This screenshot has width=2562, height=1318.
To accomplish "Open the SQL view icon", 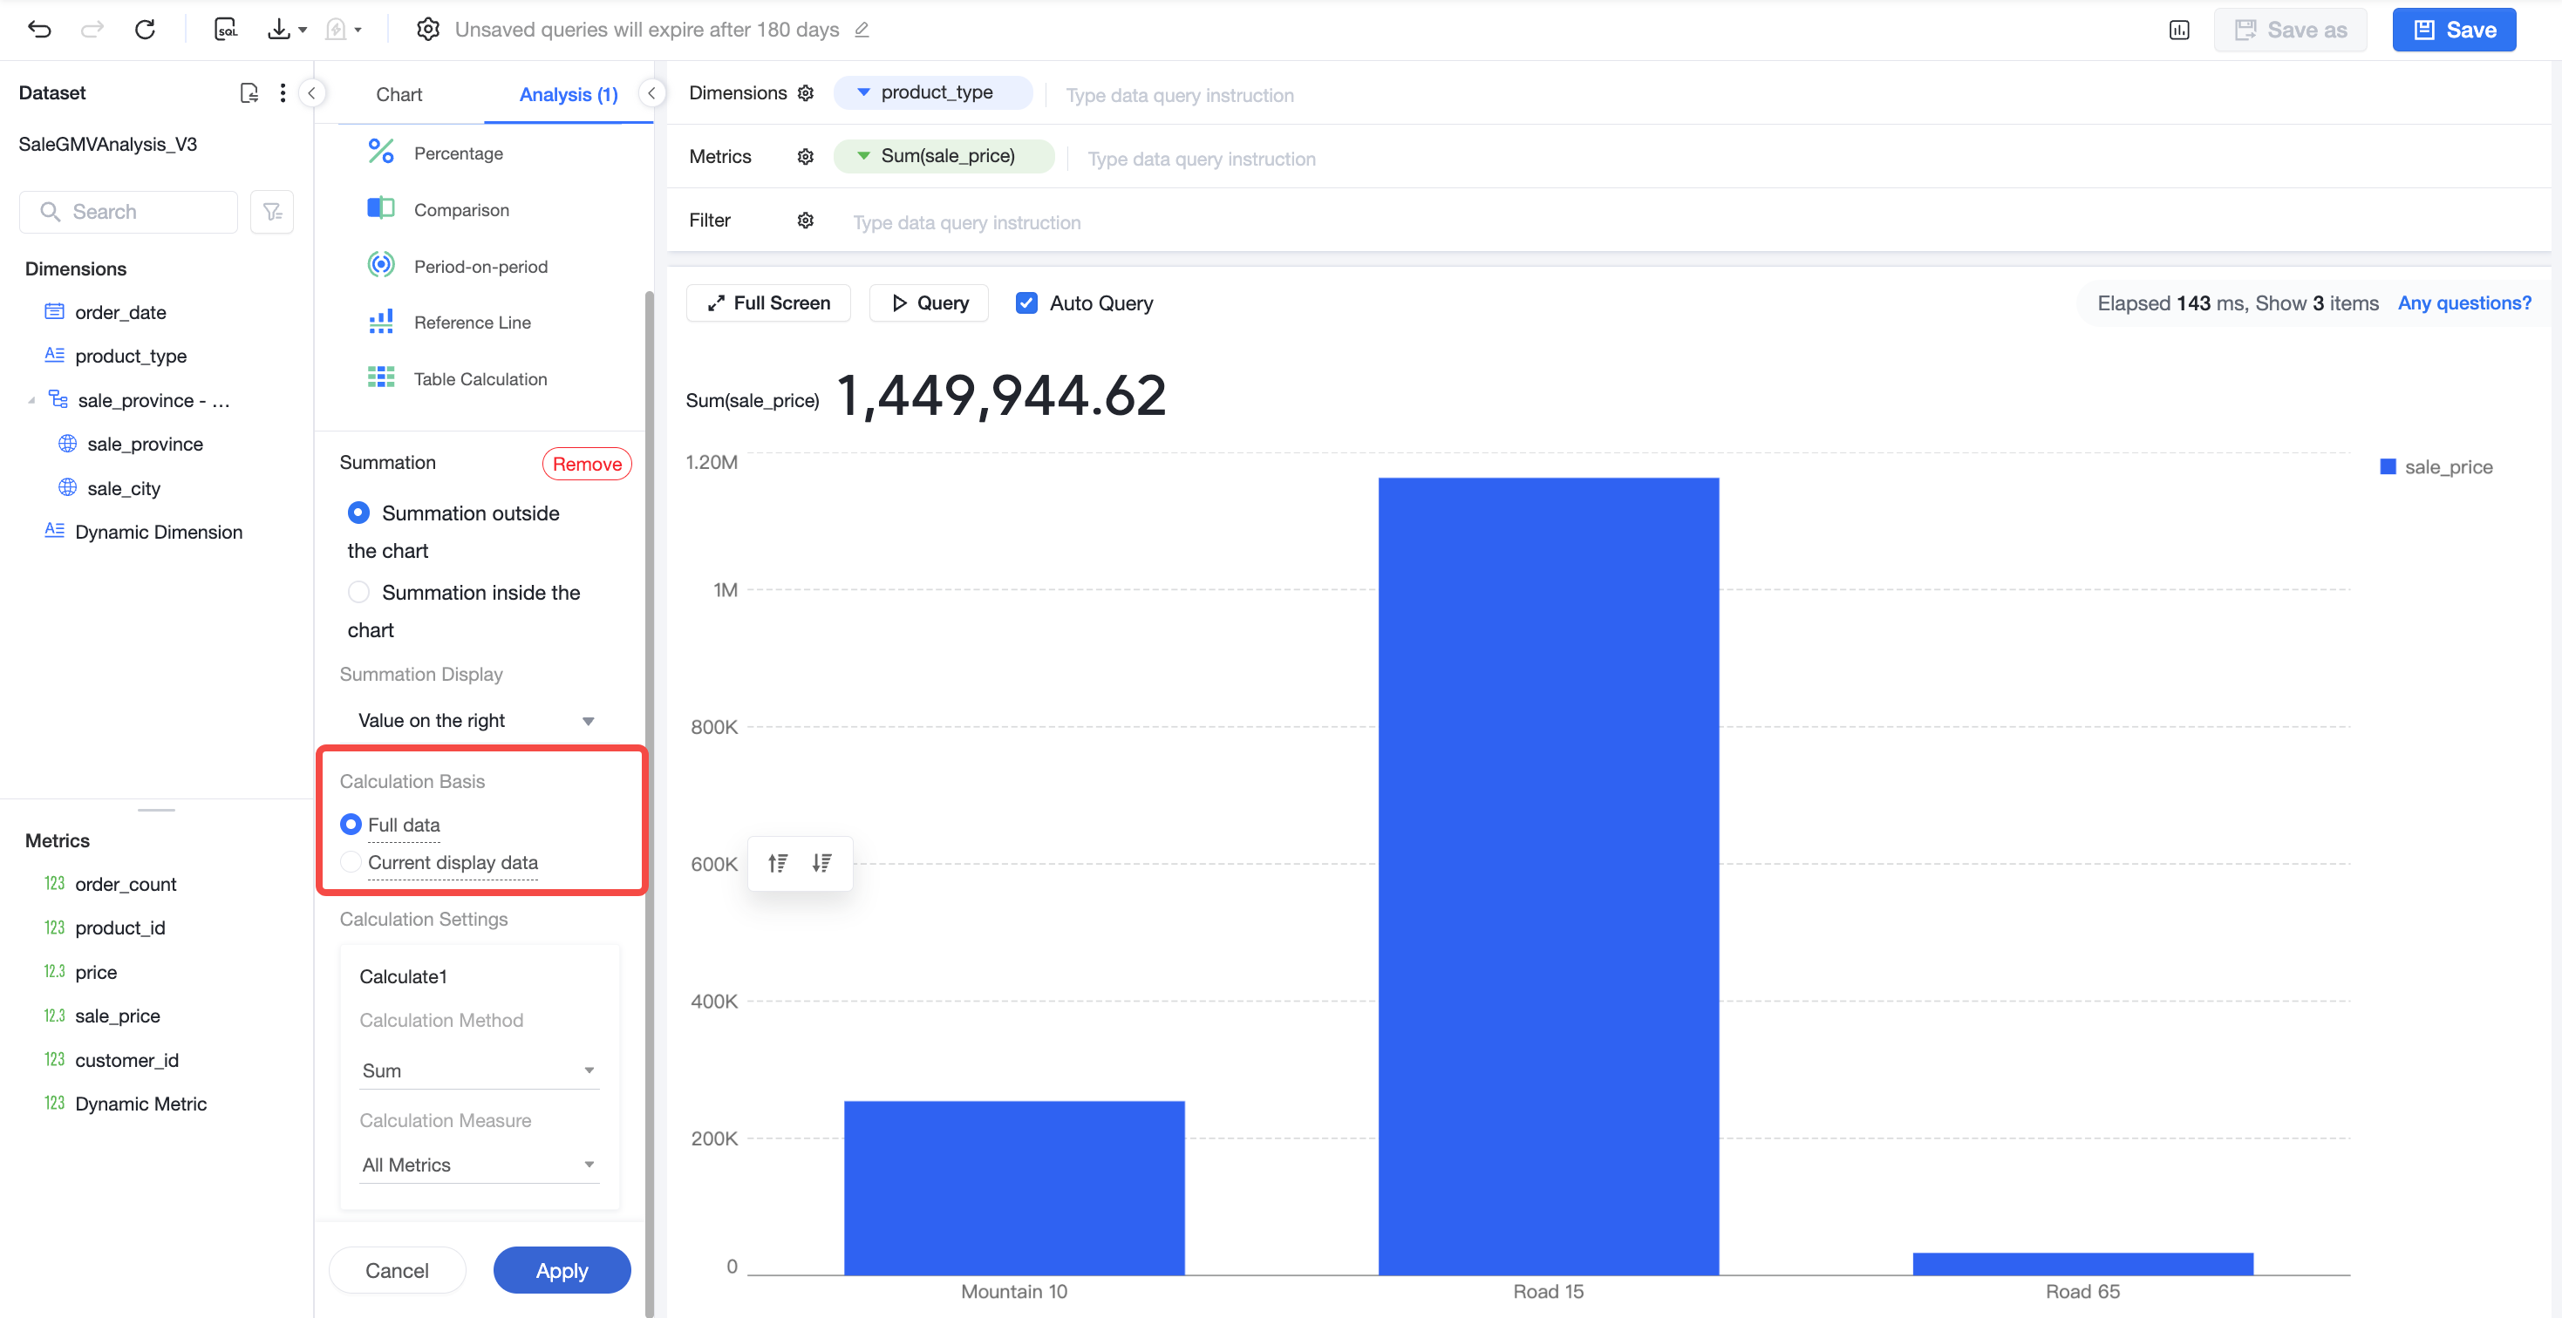I will click(x=226, y=29).
